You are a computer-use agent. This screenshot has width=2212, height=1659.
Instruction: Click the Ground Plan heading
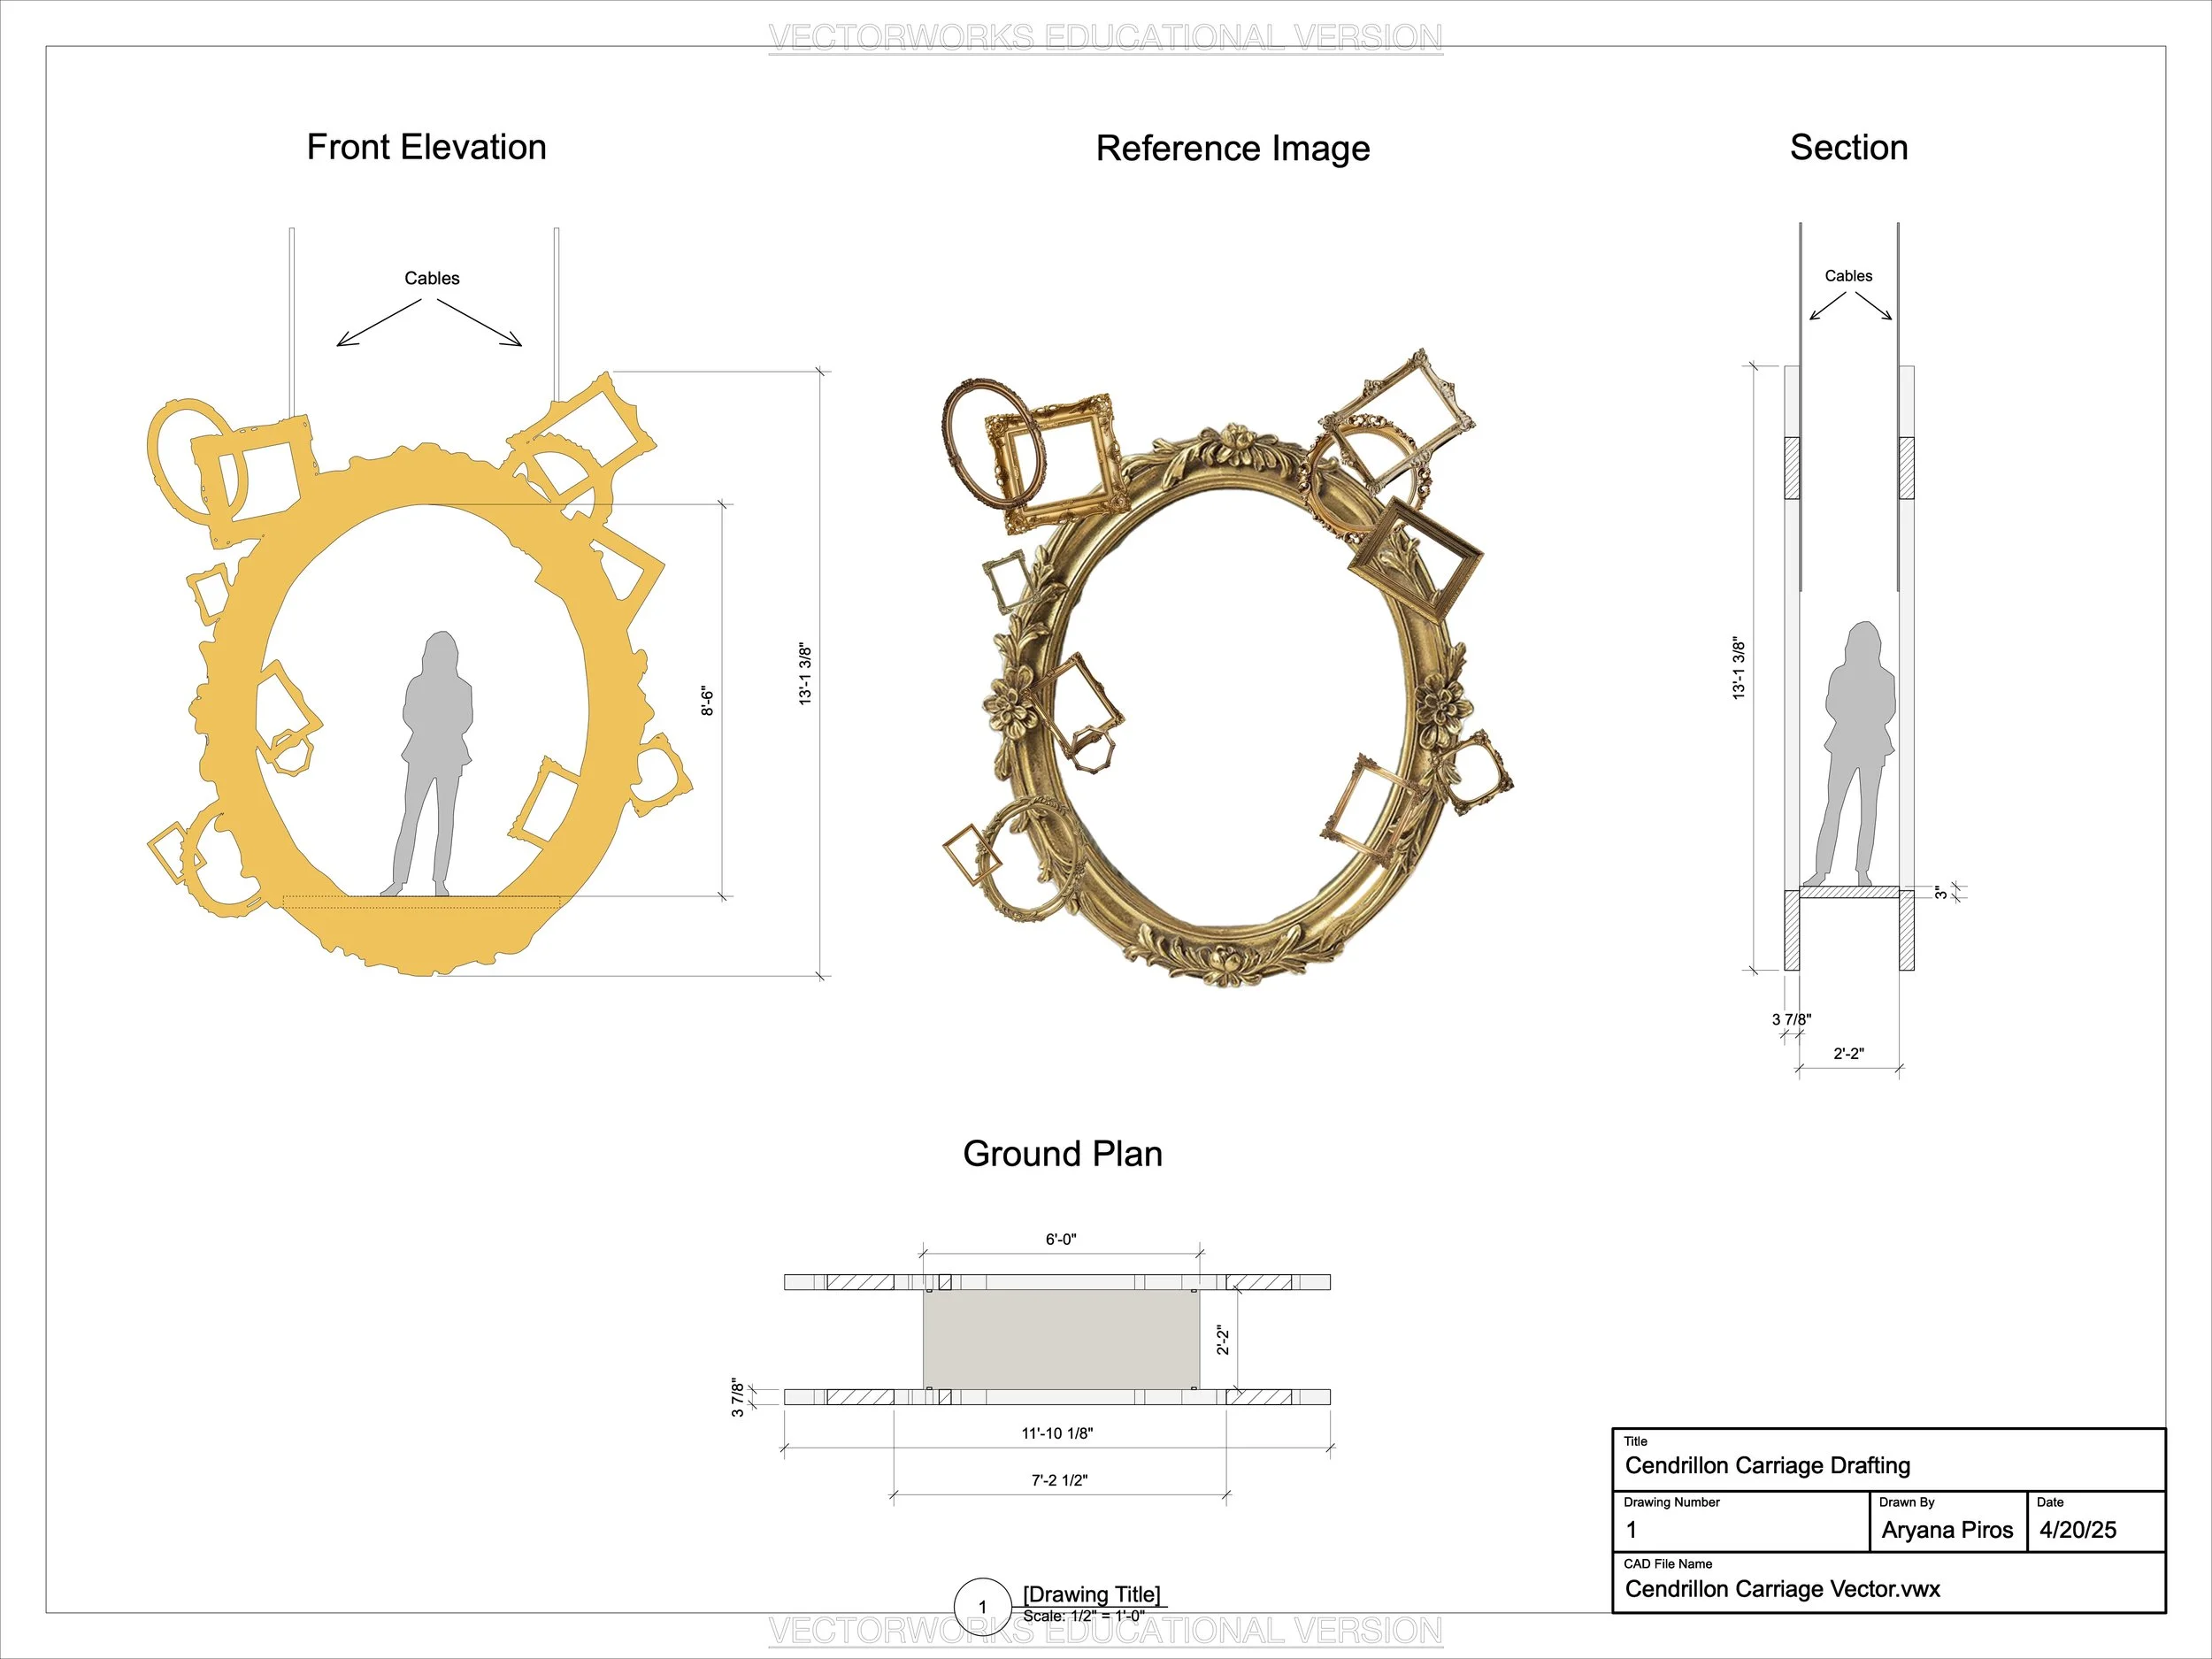[x=1062, y=1154]
